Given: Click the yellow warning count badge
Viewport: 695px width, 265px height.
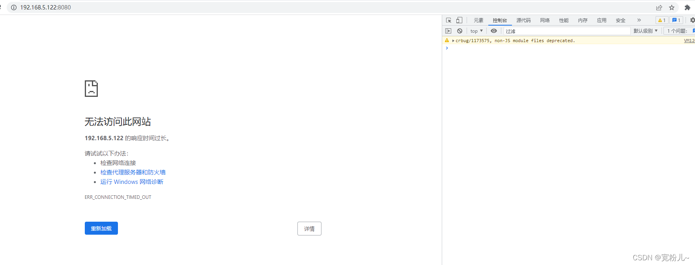Looking at the screenshot, I should pos(662,20).
